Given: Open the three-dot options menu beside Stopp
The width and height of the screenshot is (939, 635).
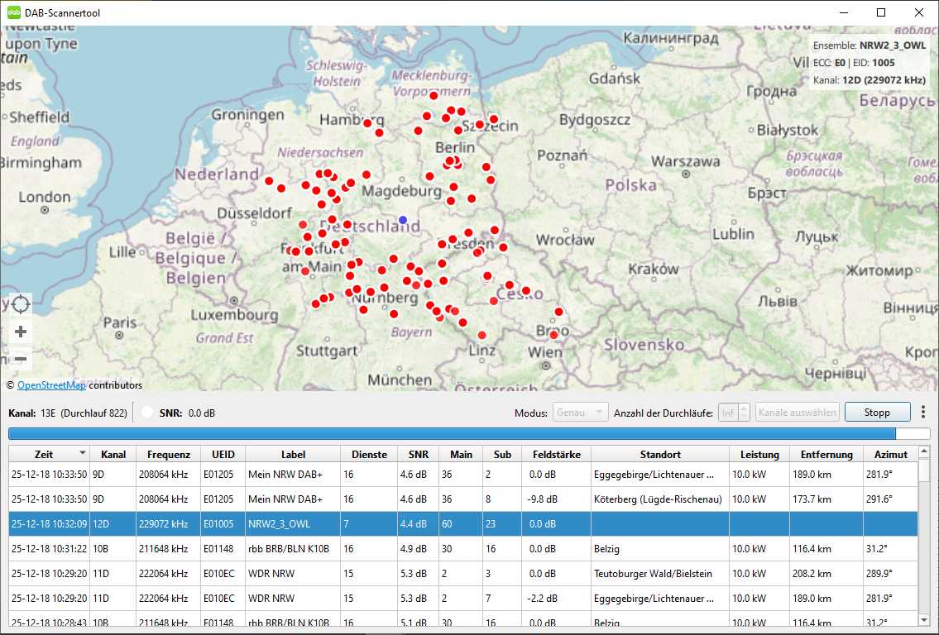Looking at the screenshot, I should [923, 412].
